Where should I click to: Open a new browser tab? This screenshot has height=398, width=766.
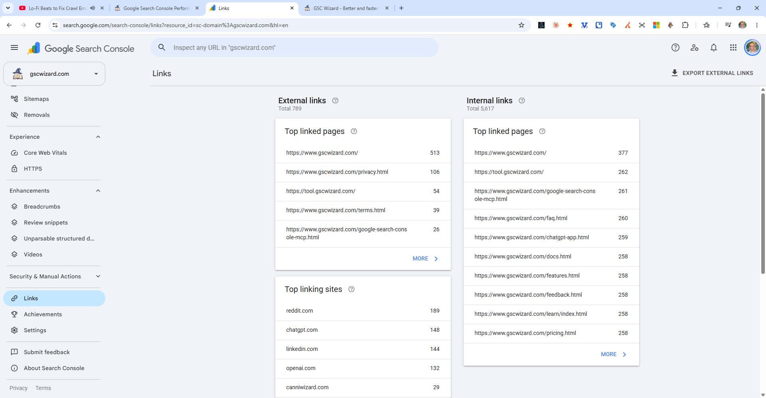point(401,8)
